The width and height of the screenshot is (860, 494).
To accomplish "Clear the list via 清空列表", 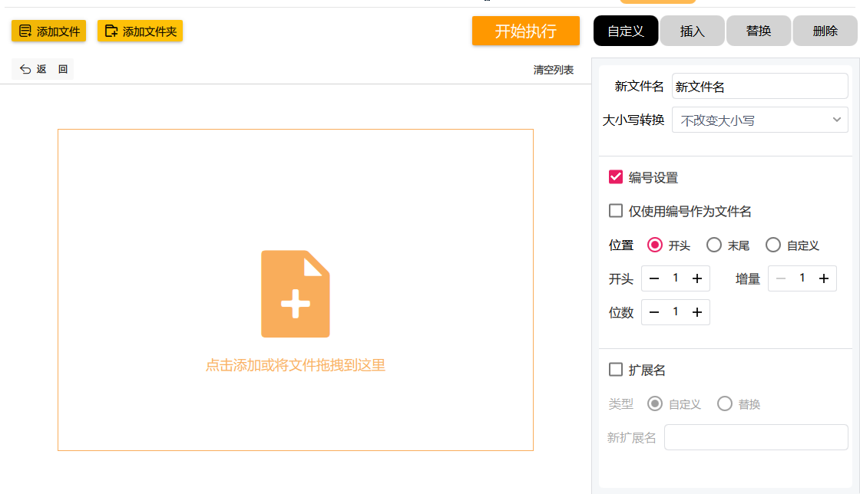I will [554, 70].
